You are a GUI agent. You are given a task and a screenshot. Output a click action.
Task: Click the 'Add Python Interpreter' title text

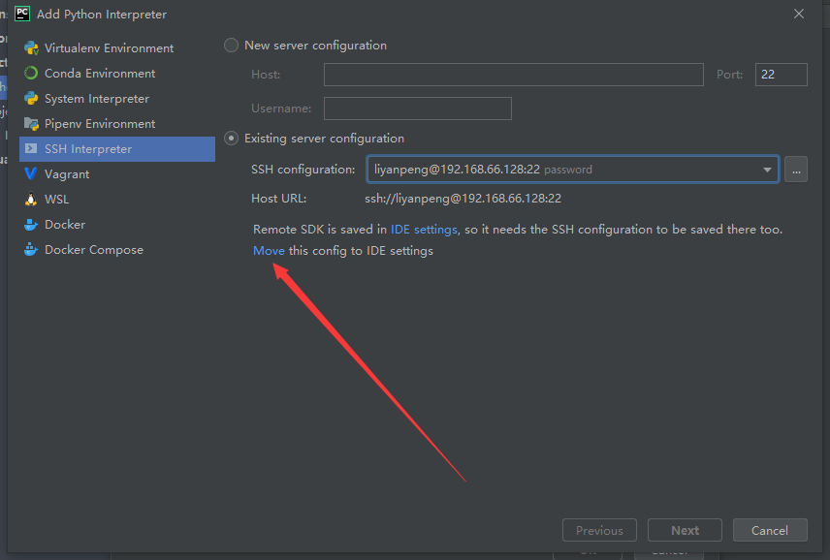[102, 15]
